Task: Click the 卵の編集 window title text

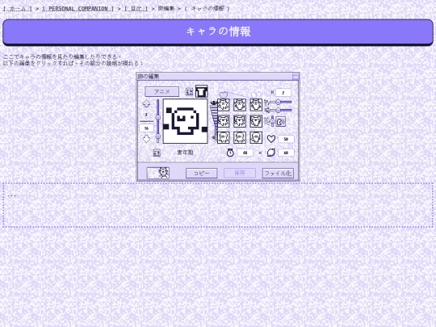Action: (149, 76)
